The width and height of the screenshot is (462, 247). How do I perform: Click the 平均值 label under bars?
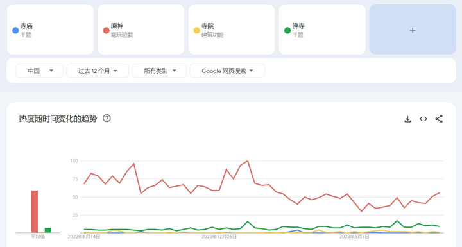click(x=38, y=236)
